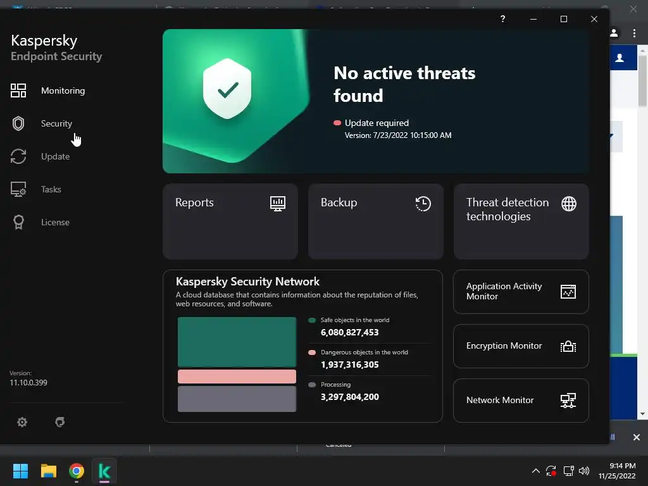648x486 pixels.
Task: Click the browser vertical scrollbar behind window
Action: (x=642, y=80)
